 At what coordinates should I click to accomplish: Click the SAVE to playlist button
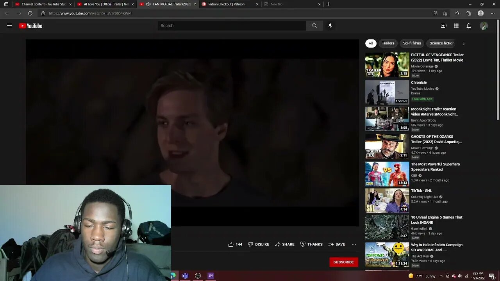(337, 244)
